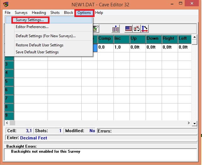Click the Inc cell with value 1,0
202x165 pixels.
121,47
